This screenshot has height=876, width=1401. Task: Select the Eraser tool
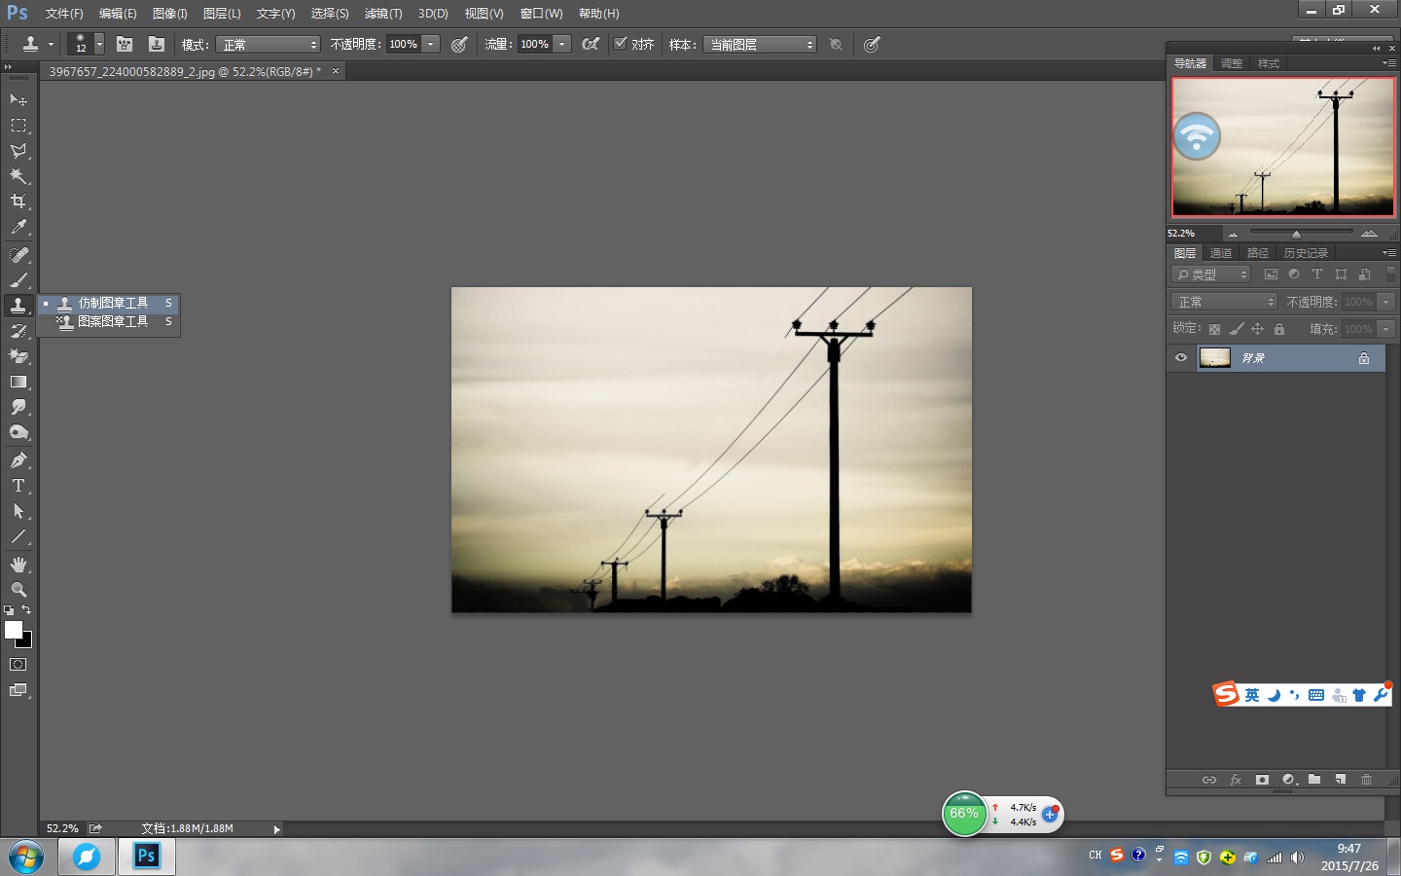(x=18, y=356)
